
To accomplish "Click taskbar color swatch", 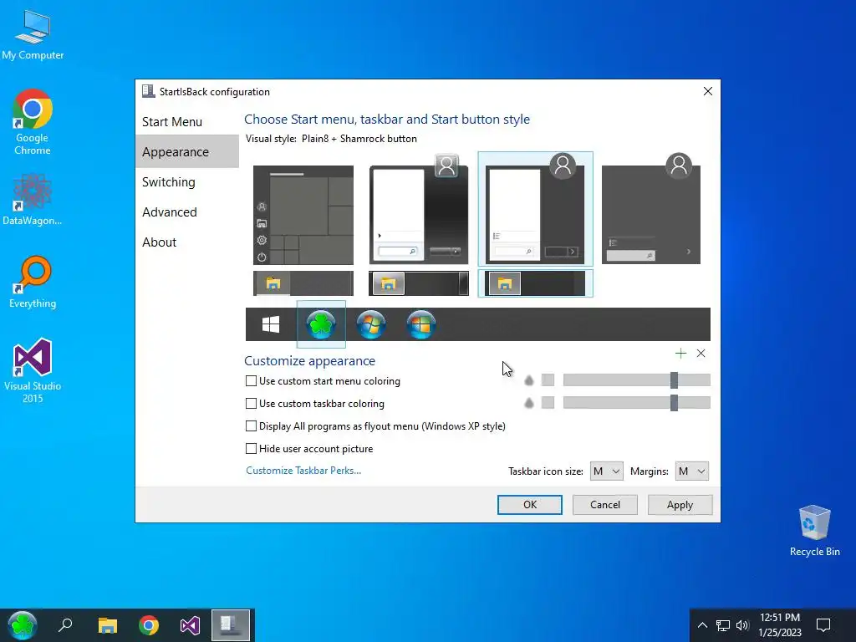I will tap(548, 403).
